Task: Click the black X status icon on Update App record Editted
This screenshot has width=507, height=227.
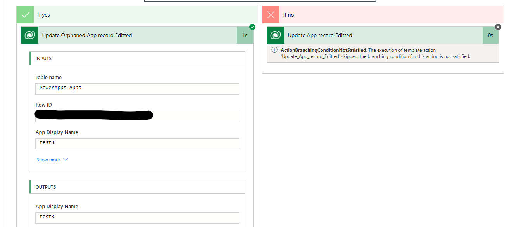Action: (498, 27)
